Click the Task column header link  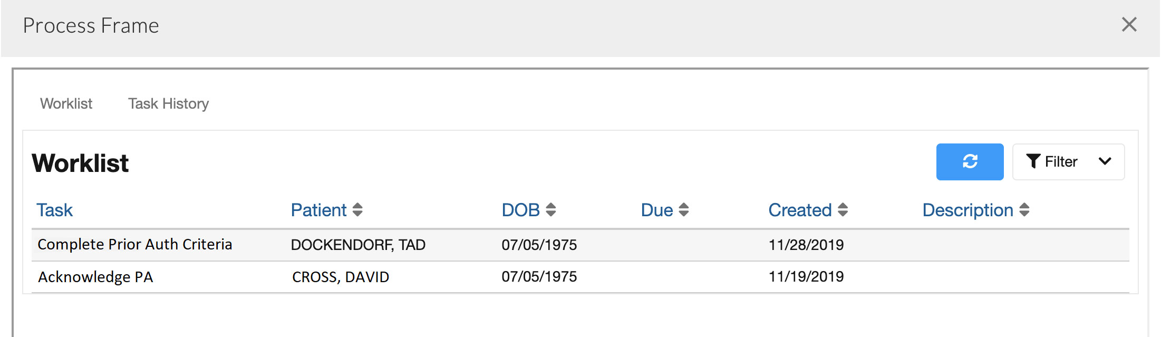click(x=55, y=210)
